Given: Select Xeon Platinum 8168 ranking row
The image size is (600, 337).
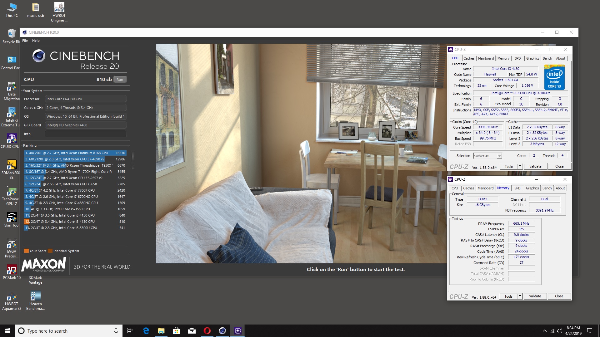Looking at the screenshot, I should tap(75, 153).
